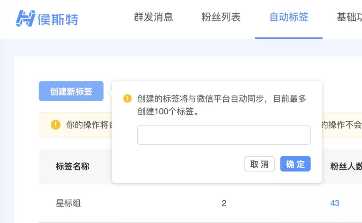Open the partially visible 基础功能 tab

349,17
